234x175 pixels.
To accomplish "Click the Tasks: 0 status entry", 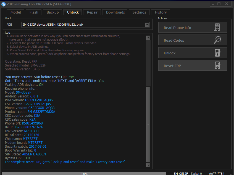I will (x=196, y=174).
